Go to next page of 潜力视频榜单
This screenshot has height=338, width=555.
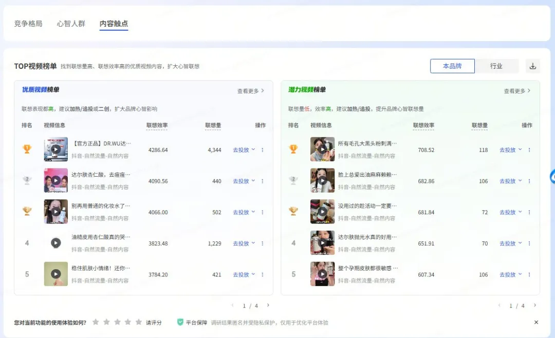[534, 306]
